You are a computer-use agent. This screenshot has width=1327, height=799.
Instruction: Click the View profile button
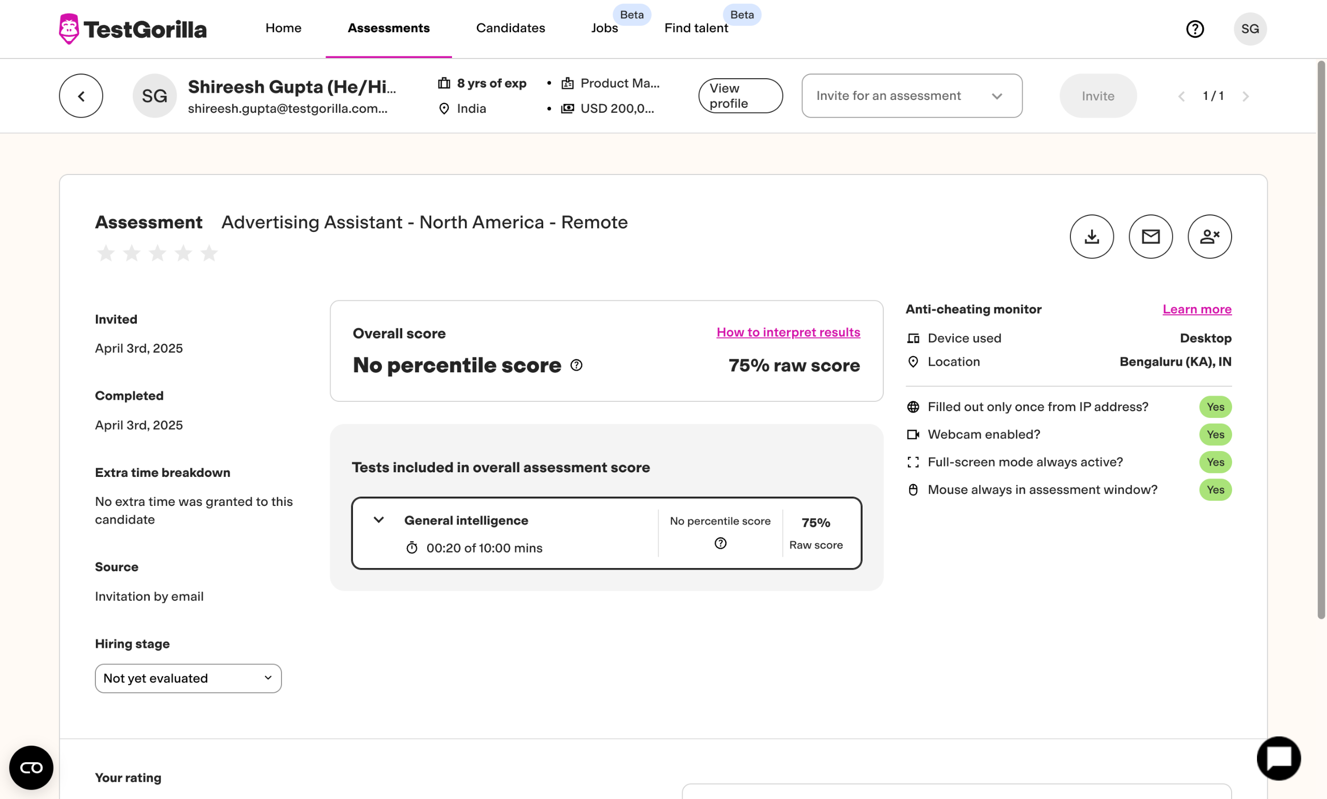click(x=740, y=96)
